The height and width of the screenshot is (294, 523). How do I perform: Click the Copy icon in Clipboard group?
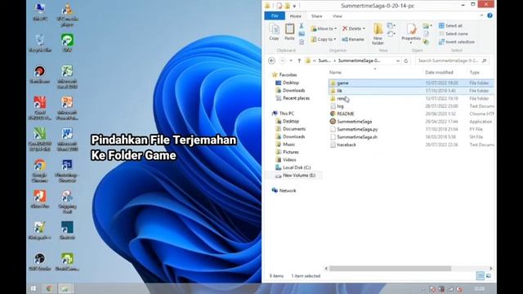tap(275, 33)
